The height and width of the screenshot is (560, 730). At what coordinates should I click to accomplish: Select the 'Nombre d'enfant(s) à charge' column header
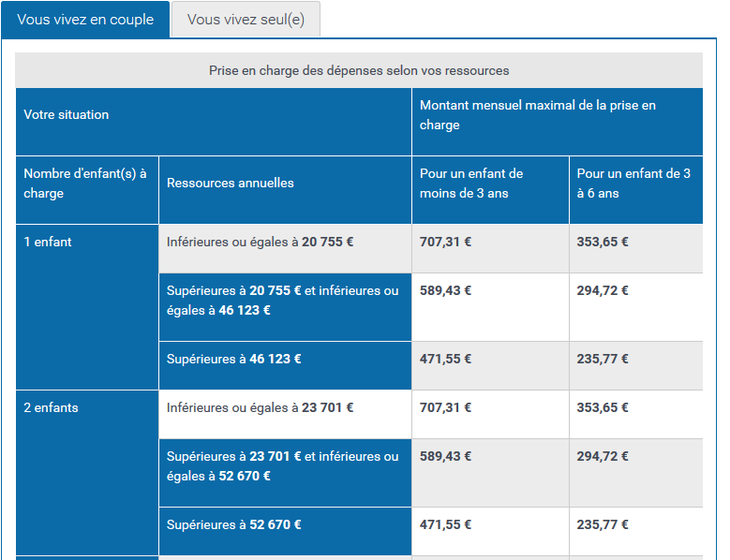(86, 184)
